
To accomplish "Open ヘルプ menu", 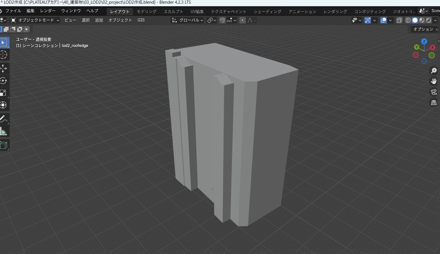I will [92, 11].
